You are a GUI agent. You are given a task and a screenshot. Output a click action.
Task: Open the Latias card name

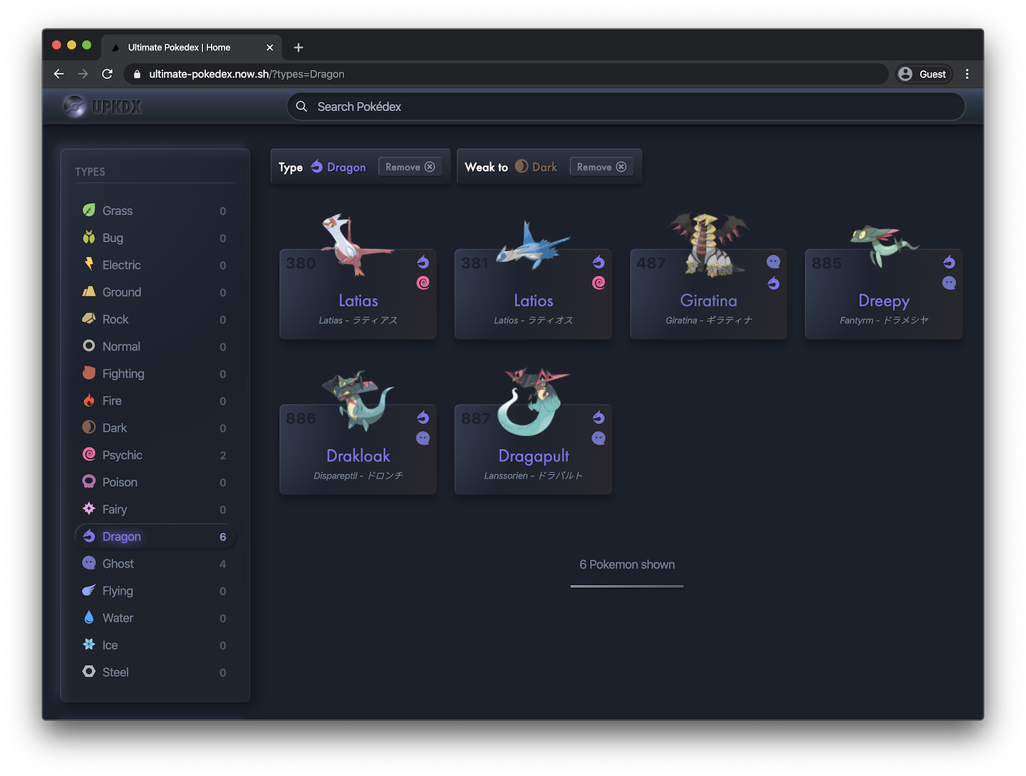358,301
